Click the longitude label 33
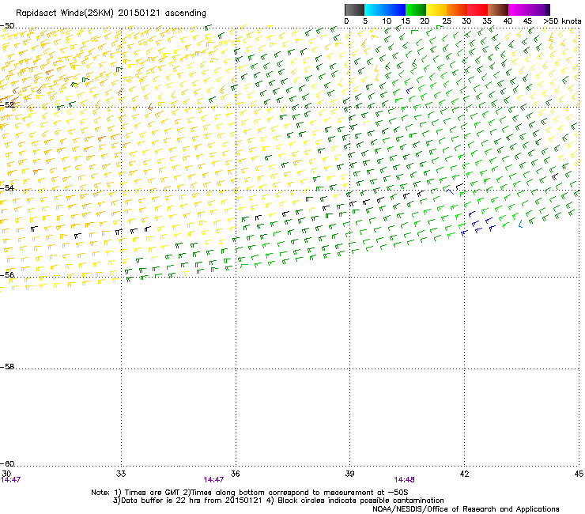The image size is (585, 514). click(121, 474)
